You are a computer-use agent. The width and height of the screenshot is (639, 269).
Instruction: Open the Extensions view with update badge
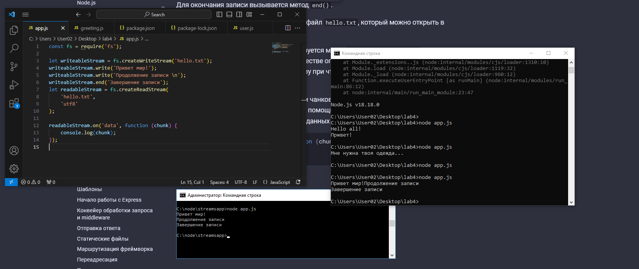click(14, 103)
